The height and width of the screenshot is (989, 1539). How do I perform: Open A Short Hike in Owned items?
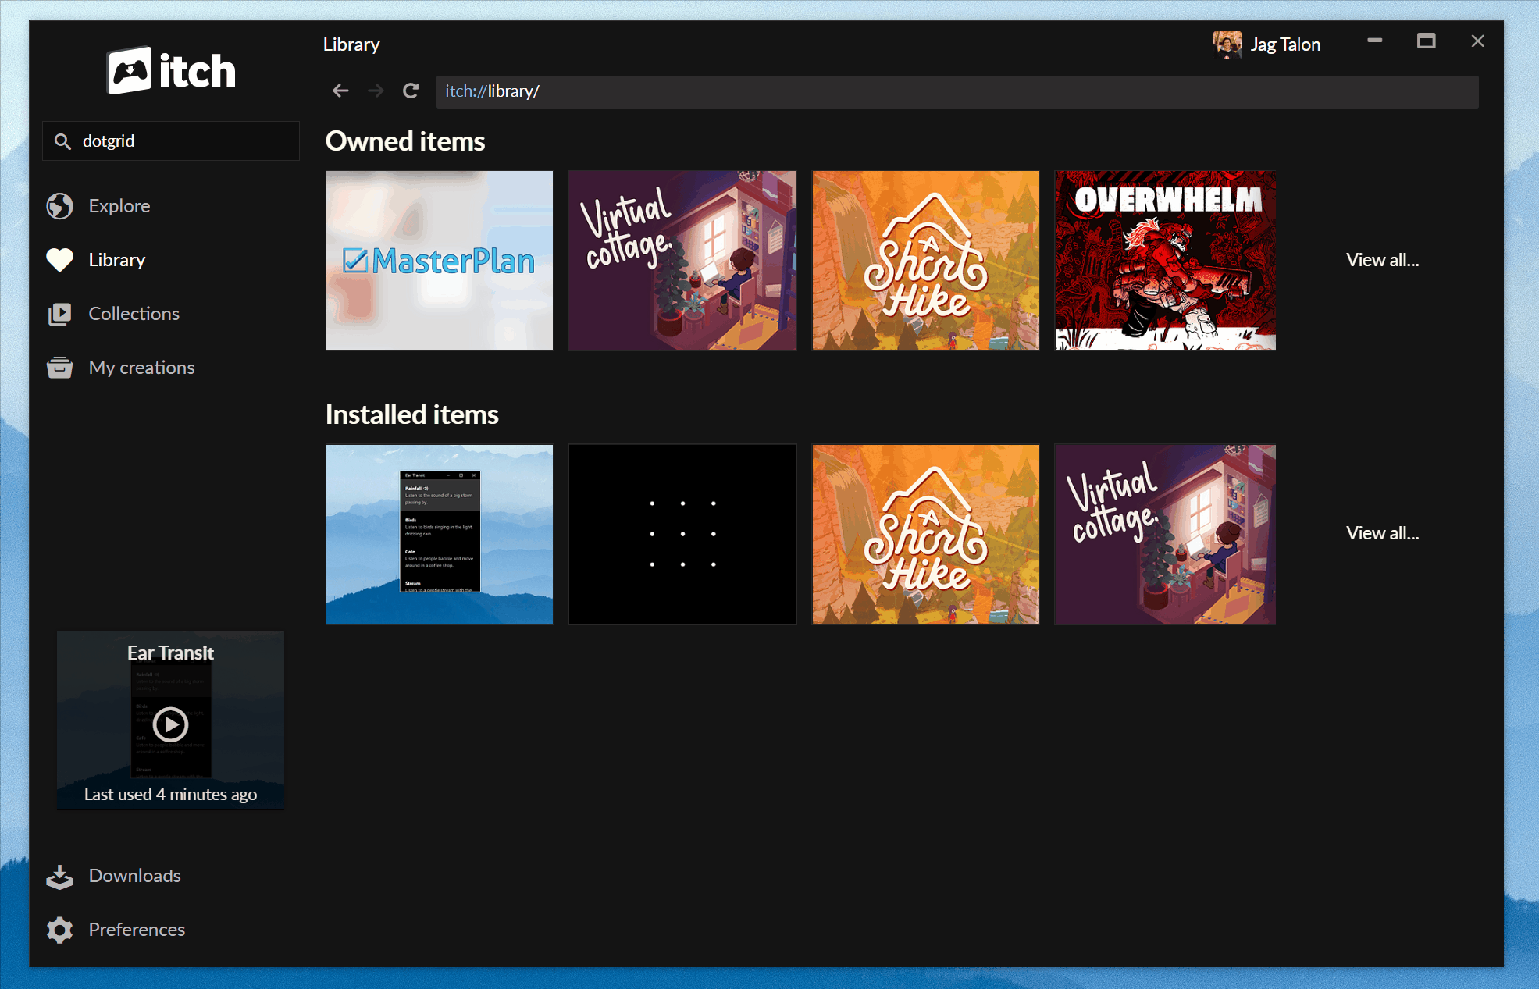point(925,261)
